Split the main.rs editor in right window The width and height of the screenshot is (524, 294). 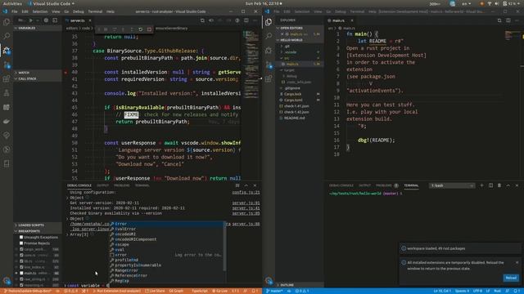coord(508,20)
